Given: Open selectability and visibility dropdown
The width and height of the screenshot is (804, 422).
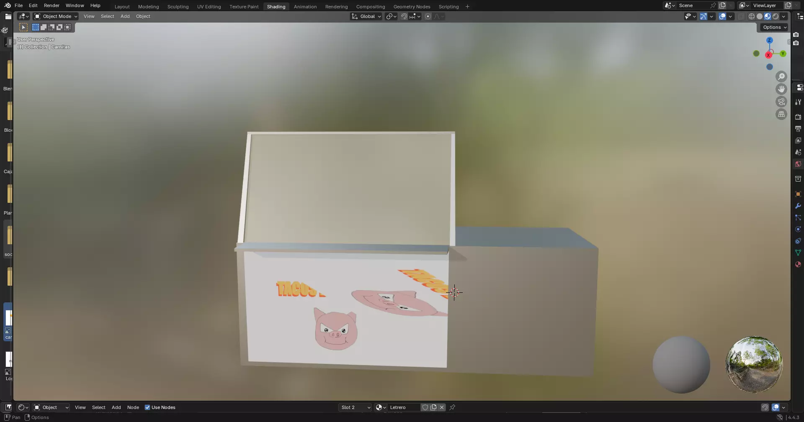Looking at the screenshot, I should pos(690,16).
